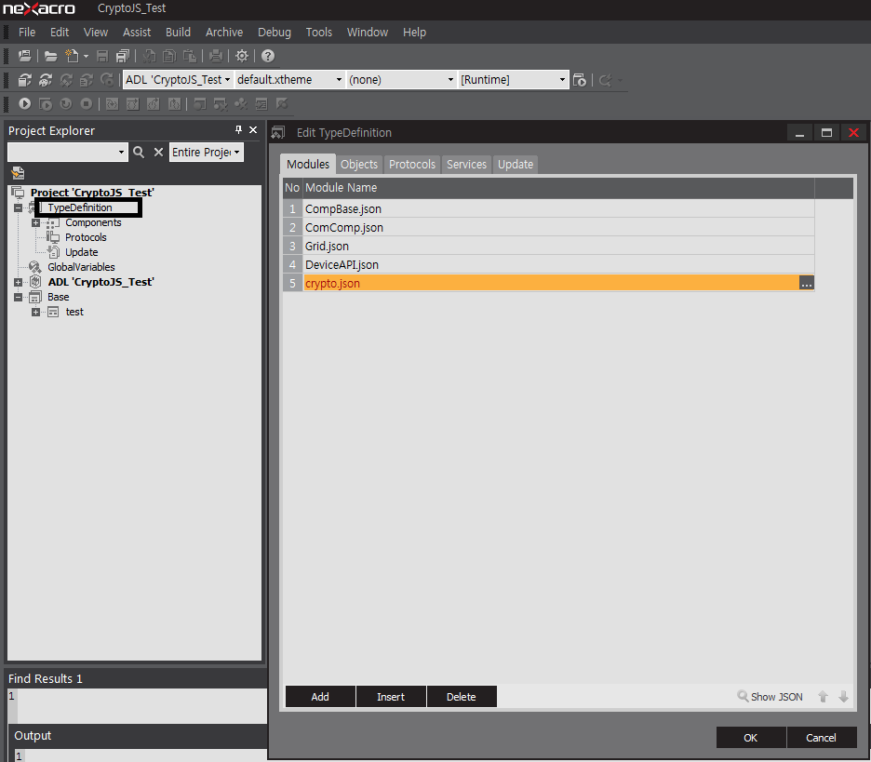The width and height of the screenshot is (871, 762).
Task: Click the New file toolbar icon
Action: (x=72, y=56)
